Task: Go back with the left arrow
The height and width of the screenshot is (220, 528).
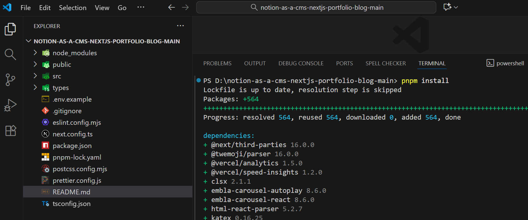Action: pos(172,7)
